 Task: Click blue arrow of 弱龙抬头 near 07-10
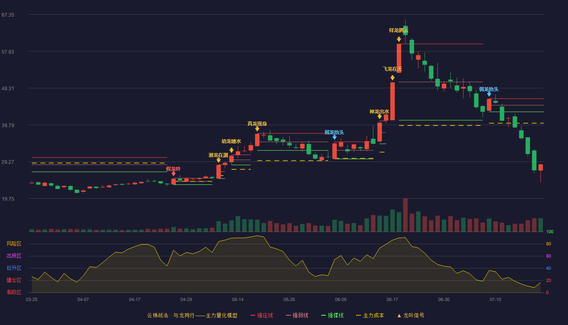tap(489, 94)
